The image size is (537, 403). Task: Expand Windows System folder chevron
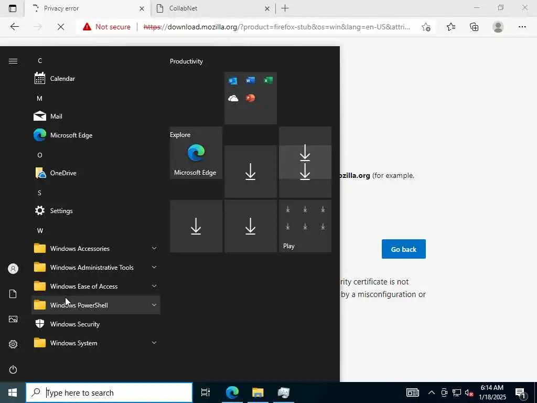tap(154, 343)
